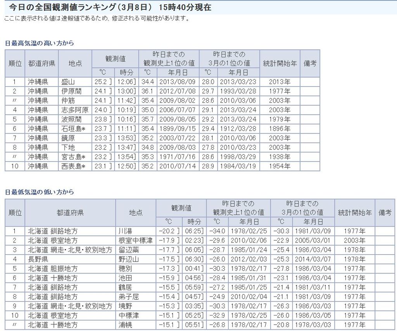This screenshot has width=397, height=331.
Task: Select the 鶴居 station entry
Action: 125,287
